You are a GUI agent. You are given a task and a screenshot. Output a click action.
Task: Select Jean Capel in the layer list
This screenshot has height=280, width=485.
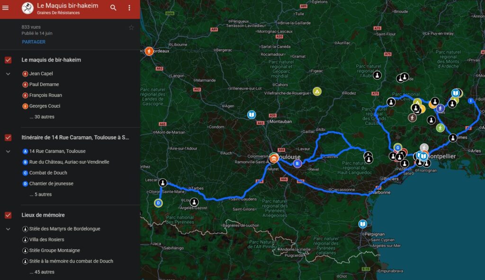(x=41, y=74)
